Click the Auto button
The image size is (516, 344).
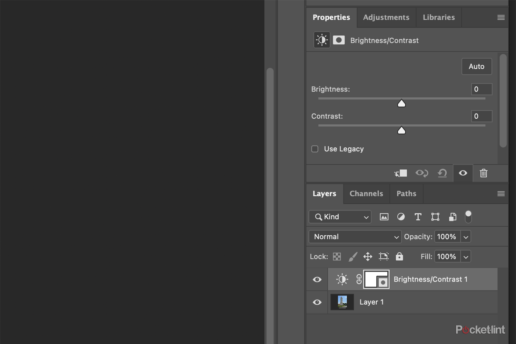click(x=476, y=66)
